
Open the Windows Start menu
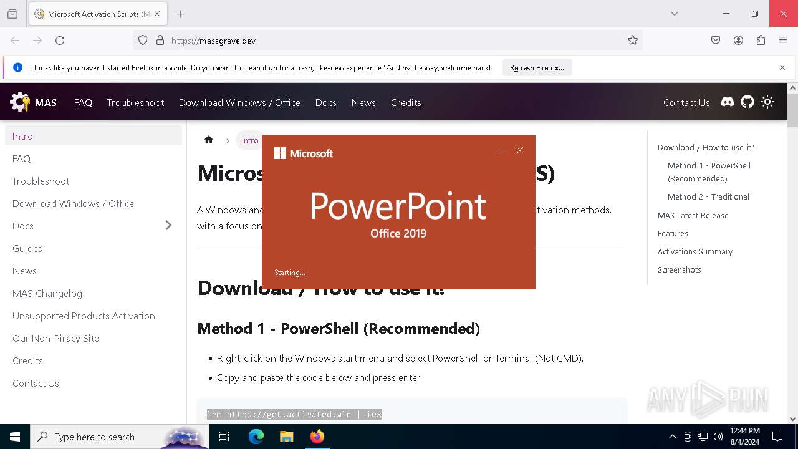pos(15,437)
